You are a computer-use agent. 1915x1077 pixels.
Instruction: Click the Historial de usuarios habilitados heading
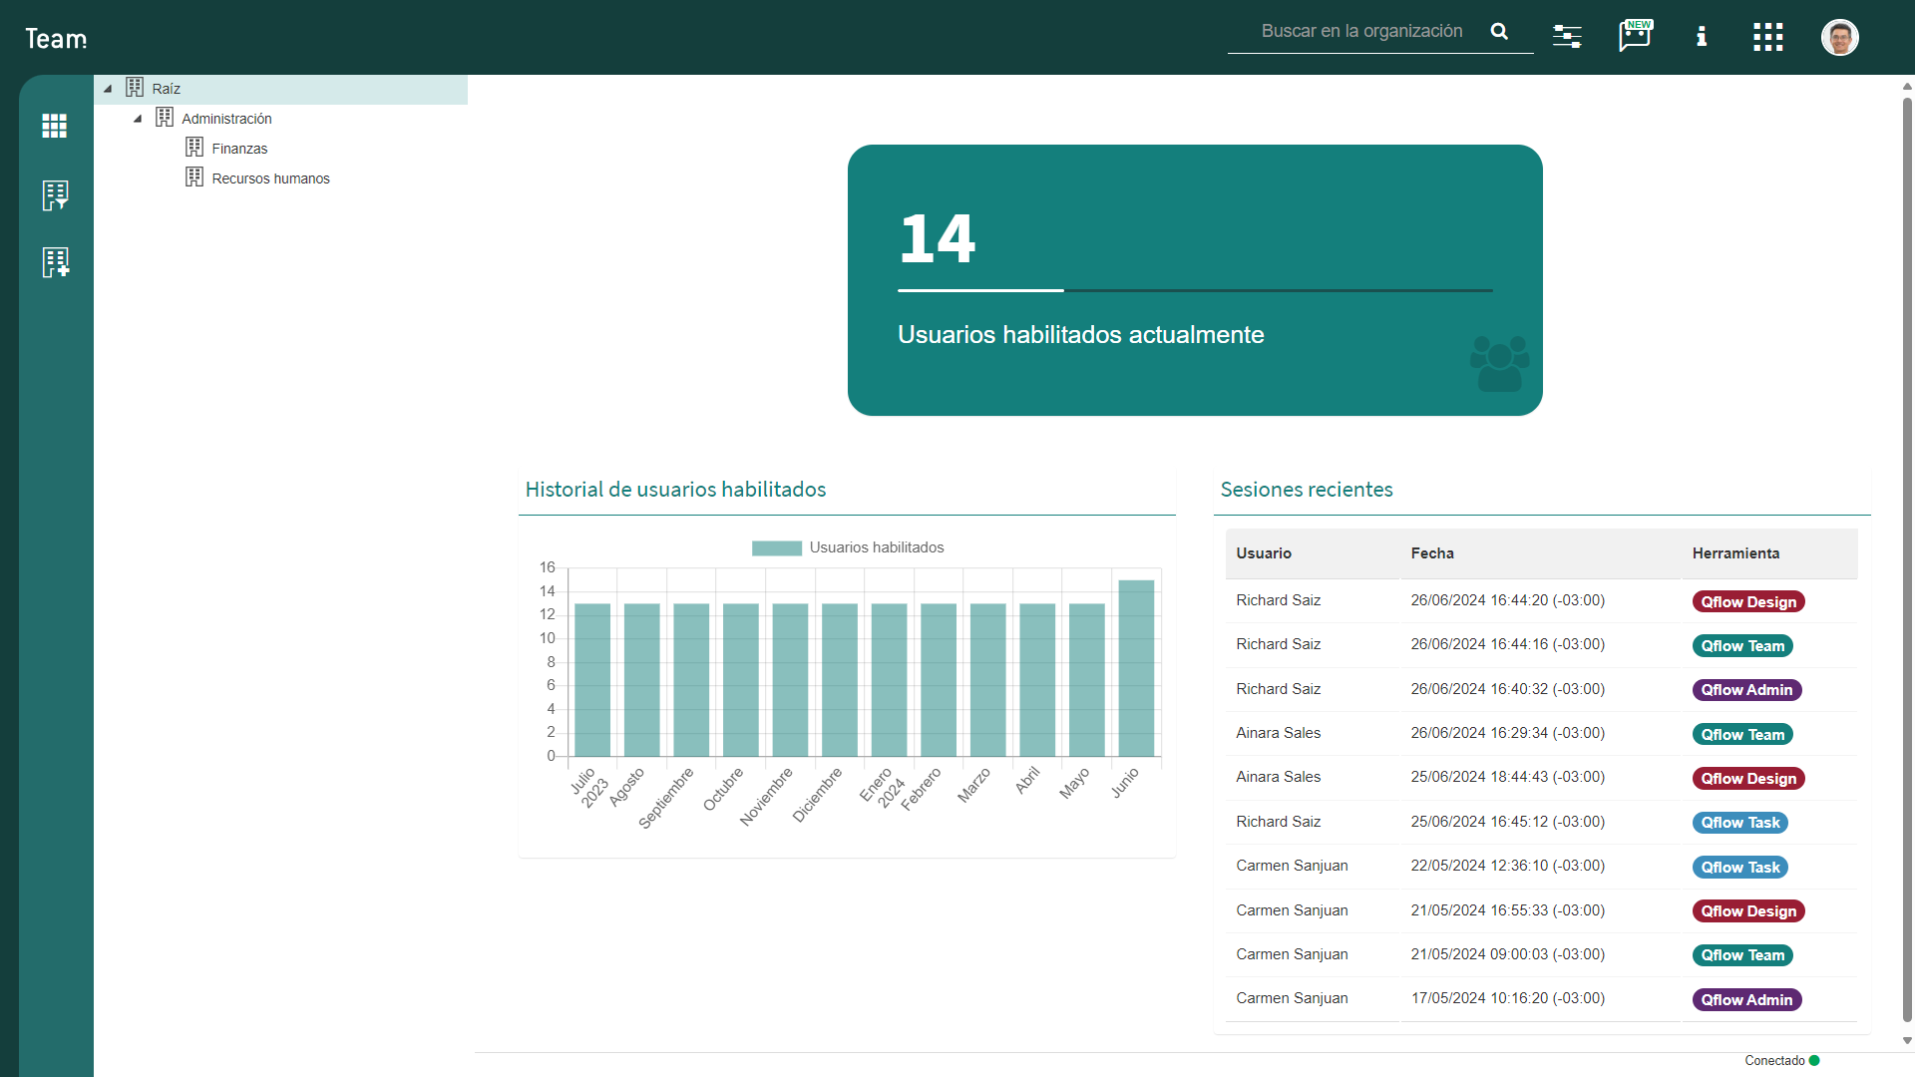coord(675,490)
